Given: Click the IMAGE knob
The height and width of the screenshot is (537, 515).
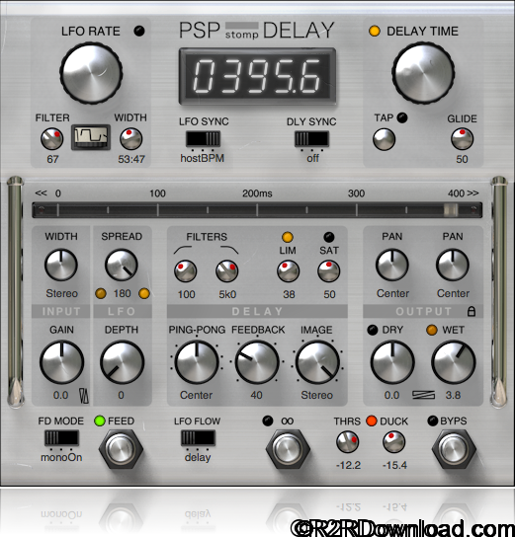Looking at the screenshot, I should (317, 362).
